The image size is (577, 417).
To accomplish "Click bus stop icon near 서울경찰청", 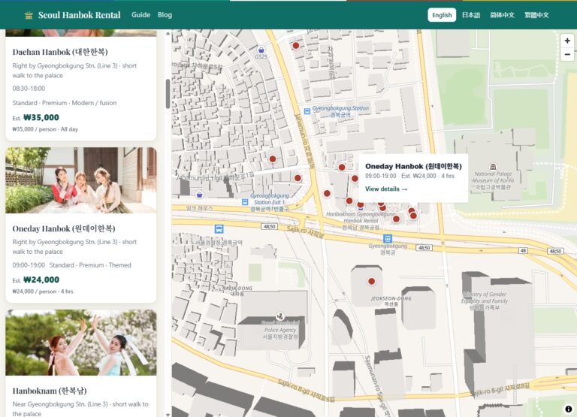I will pos(219,229).
